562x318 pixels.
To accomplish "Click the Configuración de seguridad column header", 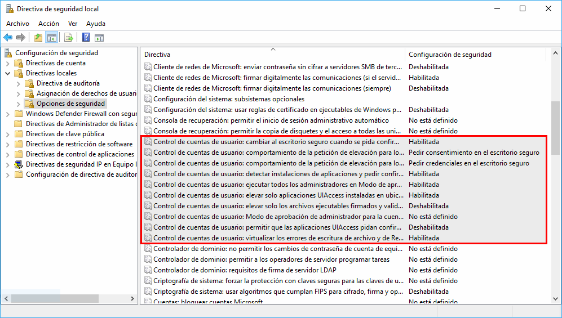I will pyautogui.click(x=450, y=55).
